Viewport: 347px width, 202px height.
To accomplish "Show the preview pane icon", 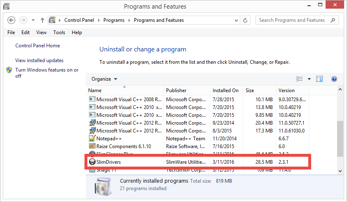I will [319, 79].
